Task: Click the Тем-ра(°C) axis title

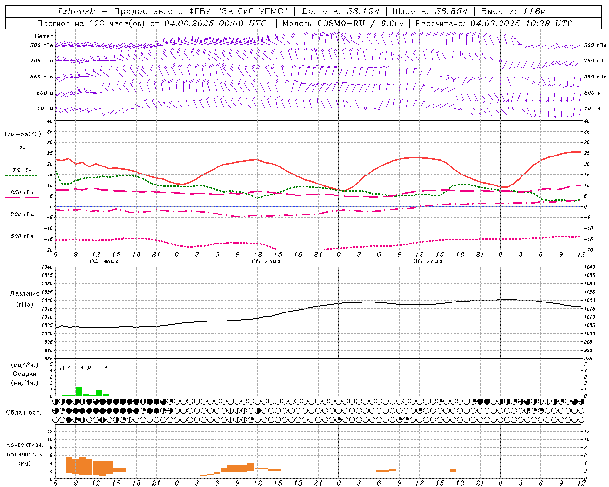Action: (x=22, y=135)
